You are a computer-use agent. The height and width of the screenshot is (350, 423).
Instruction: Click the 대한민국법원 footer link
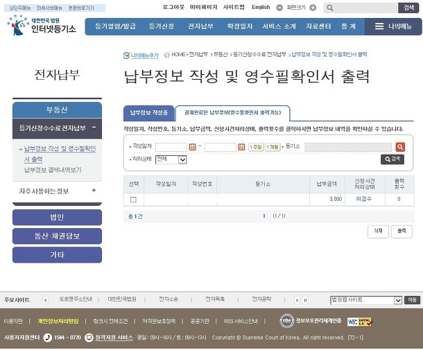(x=122, y=299)
